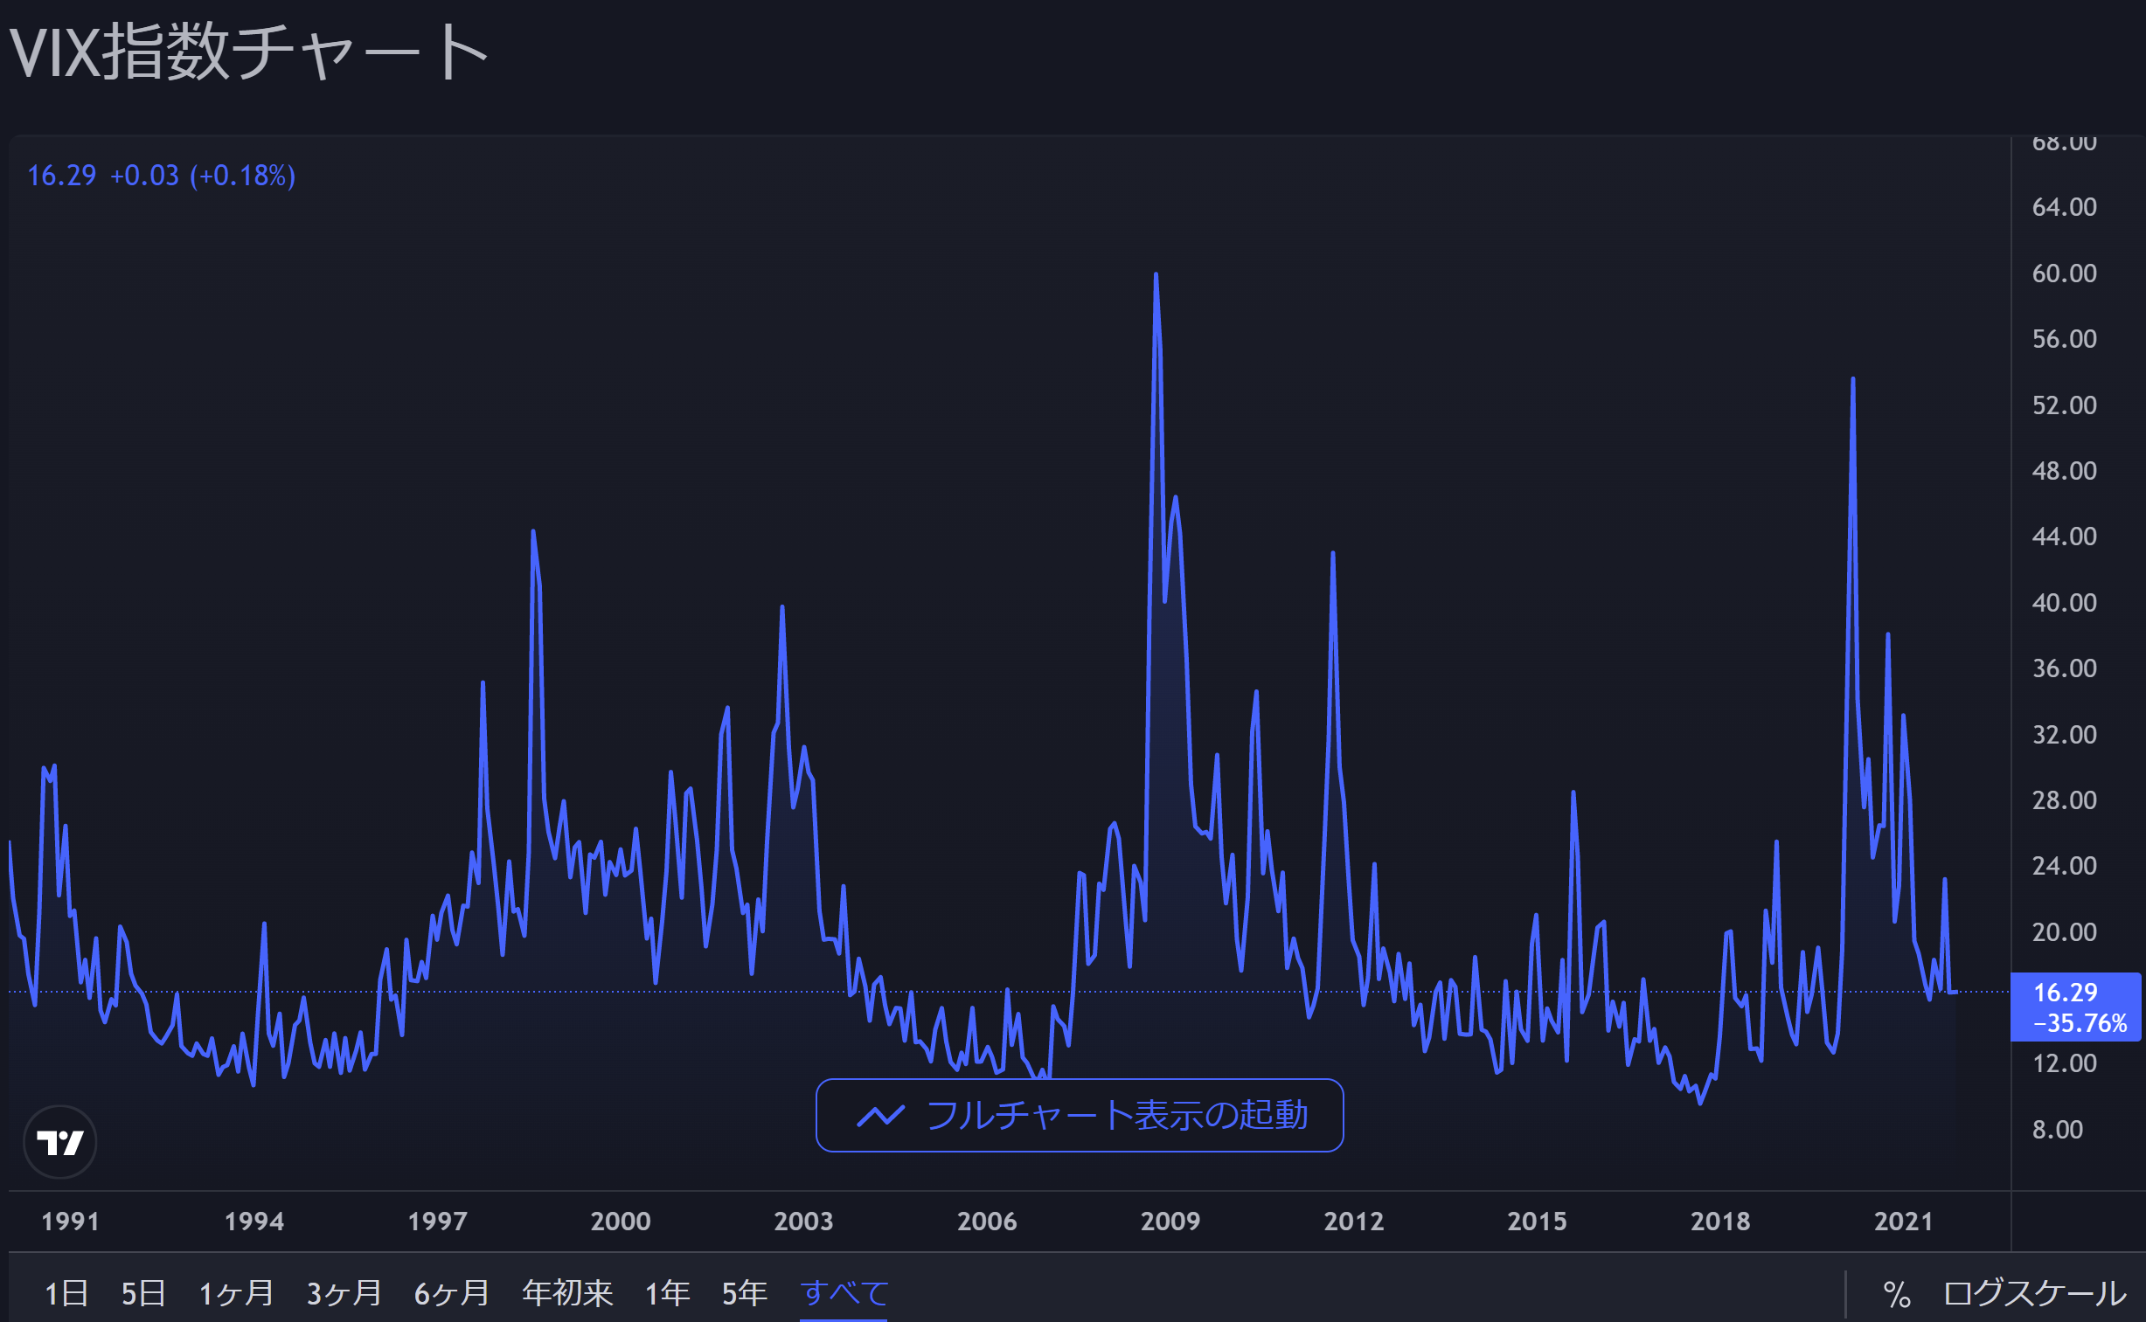Show the 1年 range
2146x1322 pixels.
[x=667, y=1293]
